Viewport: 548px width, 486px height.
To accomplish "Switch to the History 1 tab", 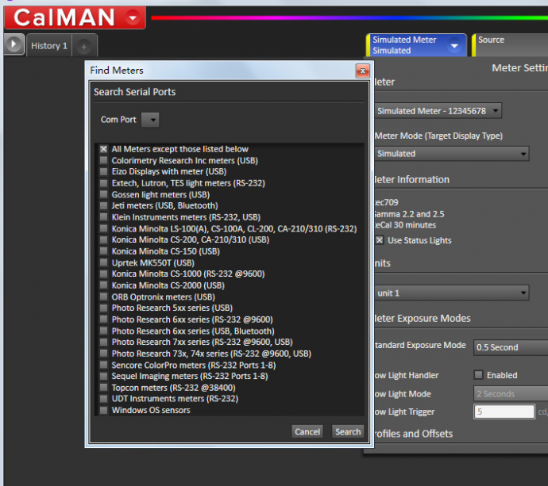I will click(49, 46).
